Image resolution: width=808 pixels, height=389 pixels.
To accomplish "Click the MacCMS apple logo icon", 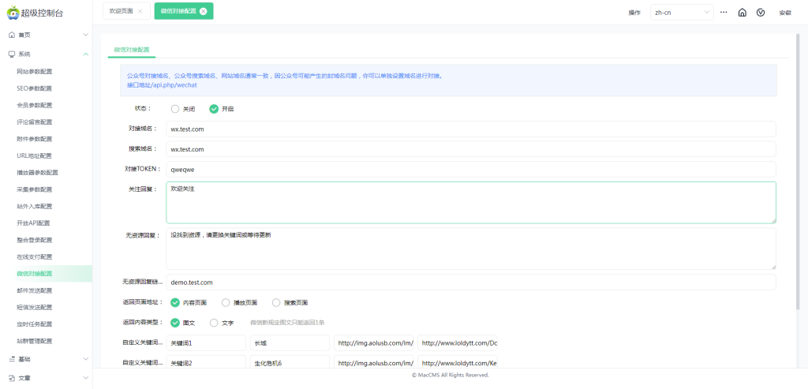I will coord(11,12).
